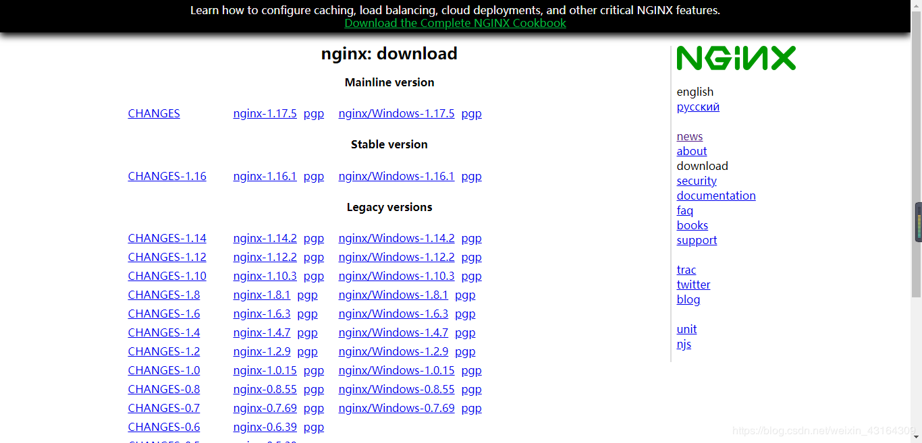
Task: Download nginx-1.17.5 source
Action: point(265,113)
